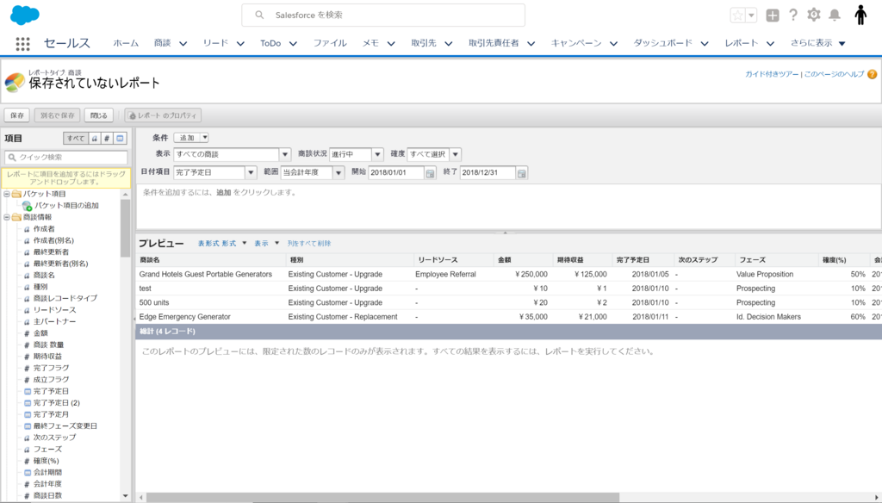Open レポートのプロパティ button
The height and width of the screenshot is (503, 882).
(163, 115)
